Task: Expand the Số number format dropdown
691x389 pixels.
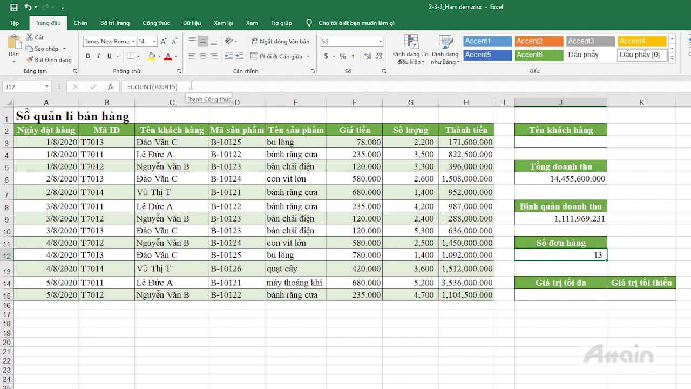Action: pos(381,42)
